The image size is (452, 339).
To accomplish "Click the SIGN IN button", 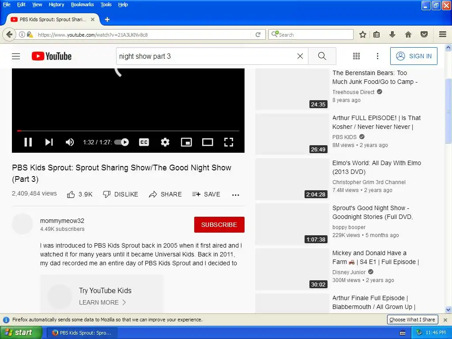I will 414,56.
